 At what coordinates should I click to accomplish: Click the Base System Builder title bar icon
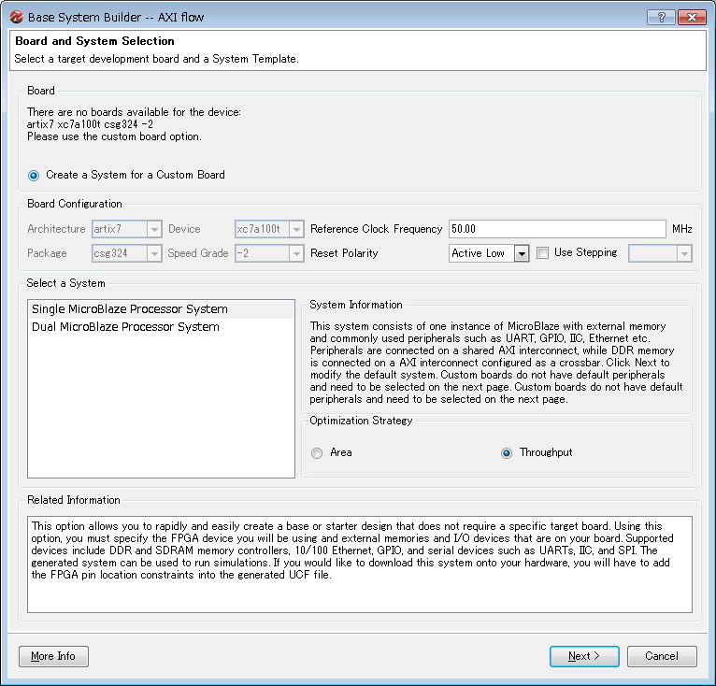click(15, 17)
